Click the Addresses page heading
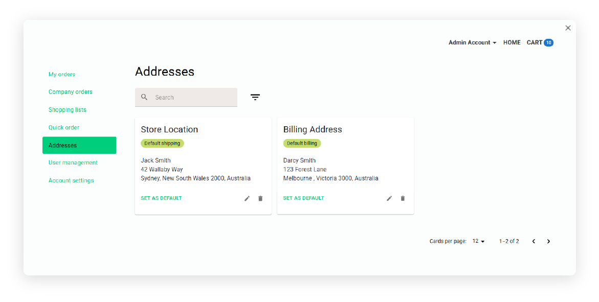 coord(165,72)
